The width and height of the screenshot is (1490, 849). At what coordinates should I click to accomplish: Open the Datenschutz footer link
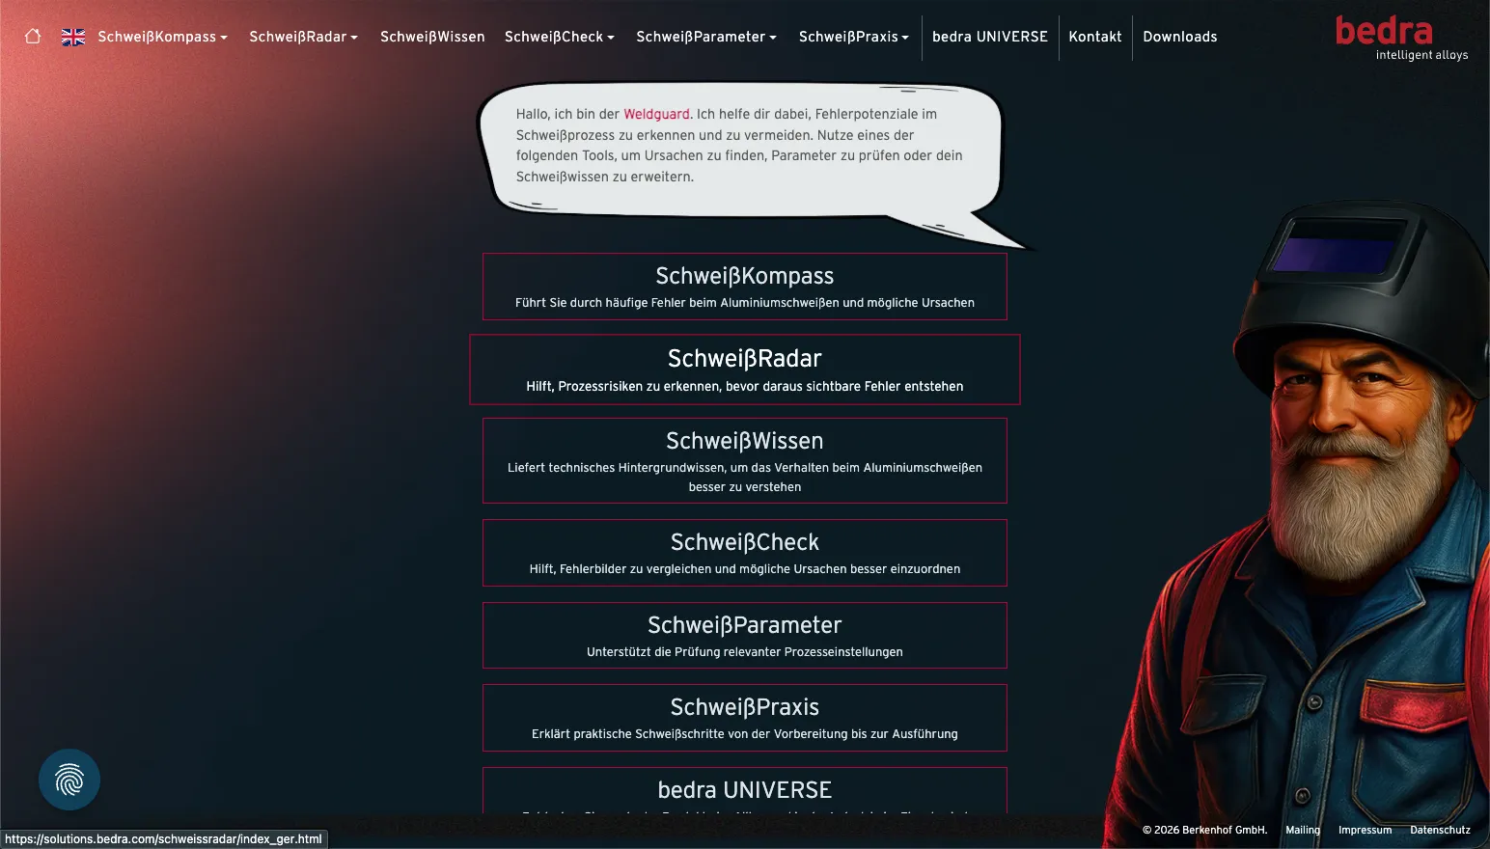click(x=1440, y=830)
